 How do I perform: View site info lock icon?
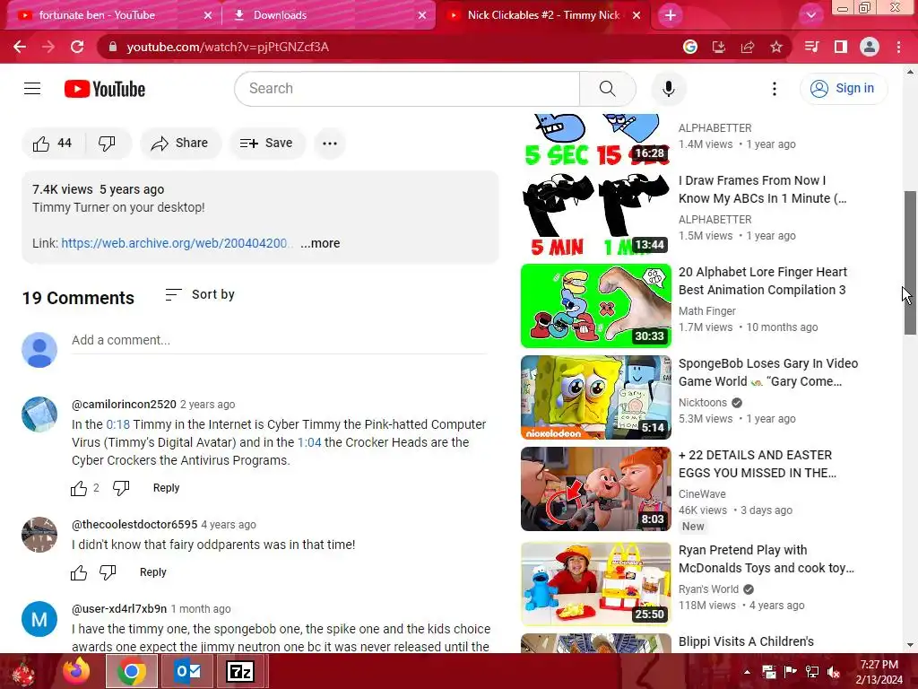113,47
